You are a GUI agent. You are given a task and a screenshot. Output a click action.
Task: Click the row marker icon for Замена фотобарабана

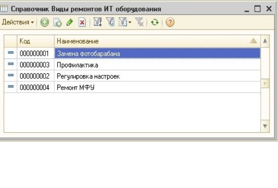[x=11, y=52]
